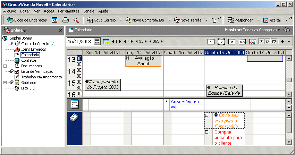Toggle appointments pane clock icon
Screen dimensions: 295x155
tap(261, 42)
